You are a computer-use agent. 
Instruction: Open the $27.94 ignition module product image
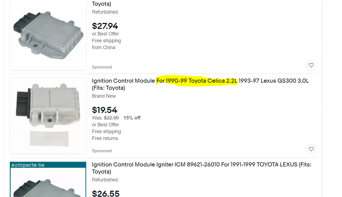click(48, 35)
